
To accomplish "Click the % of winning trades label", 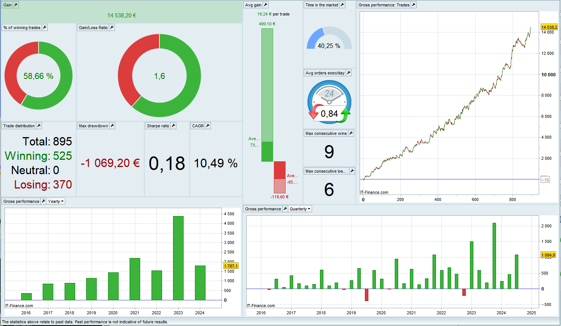I will coord(22,28).
